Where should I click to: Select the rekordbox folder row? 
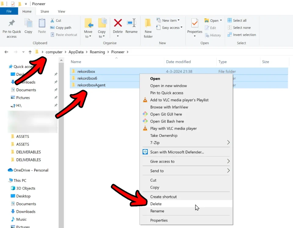(179, 71)
